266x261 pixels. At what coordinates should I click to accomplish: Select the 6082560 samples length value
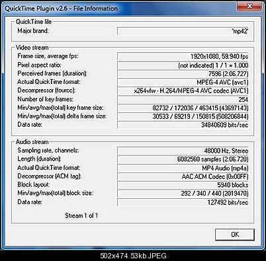(183, 159)
